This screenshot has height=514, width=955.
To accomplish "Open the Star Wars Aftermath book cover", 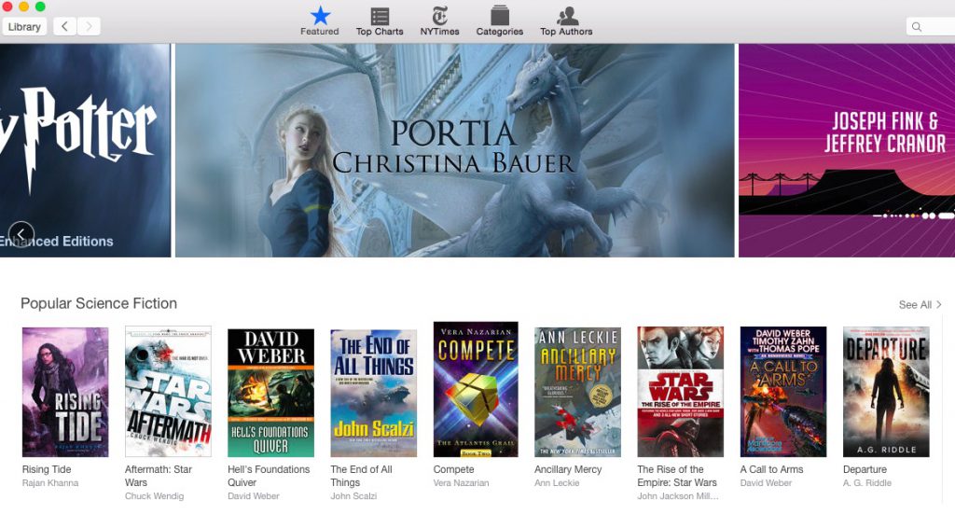I will 168,392.
